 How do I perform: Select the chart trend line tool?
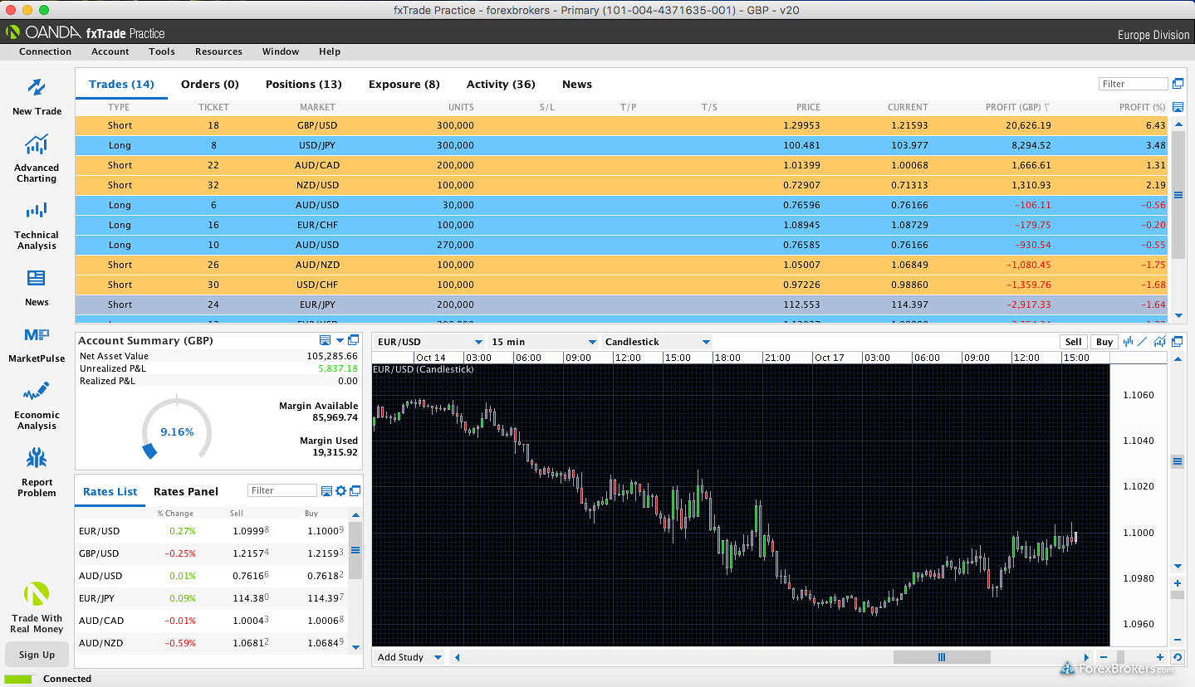click(x=1143, y=341)
